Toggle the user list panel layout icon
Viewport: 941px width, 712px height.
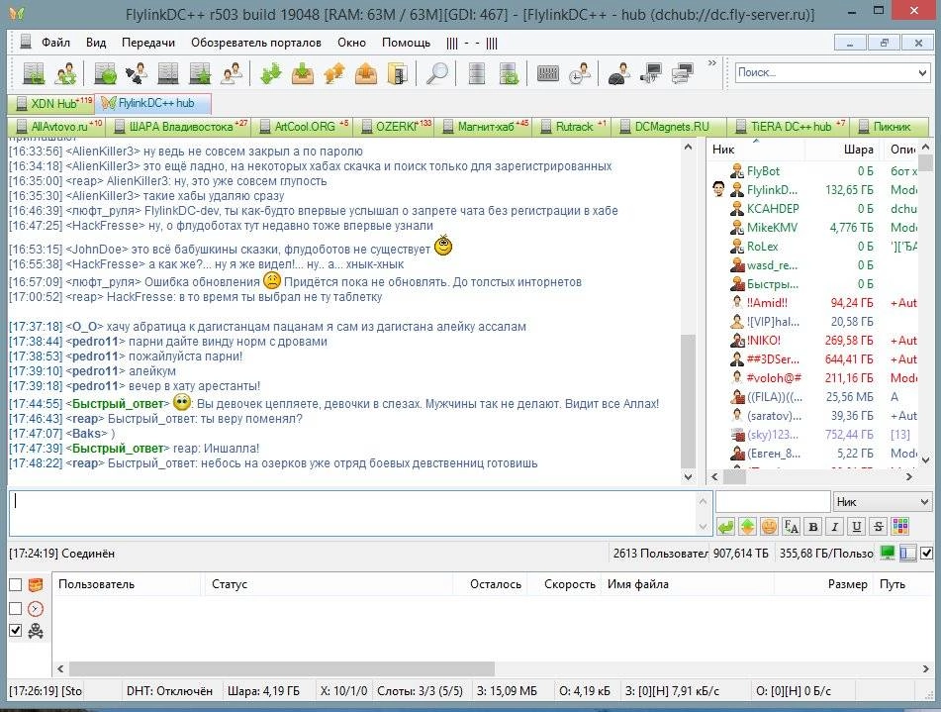[908, 553]
